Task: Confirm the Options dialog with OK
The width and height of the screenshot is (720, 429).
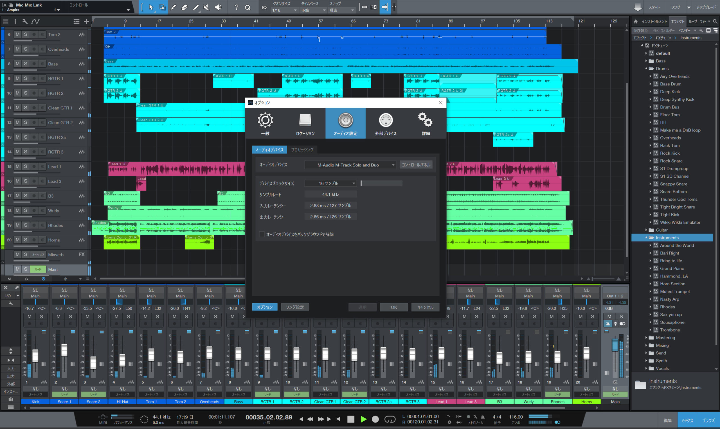Action: click(x=394, y=307)
